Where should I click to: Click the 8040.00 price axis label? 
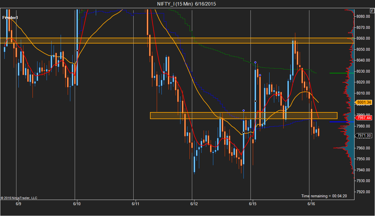click(363, 60)
